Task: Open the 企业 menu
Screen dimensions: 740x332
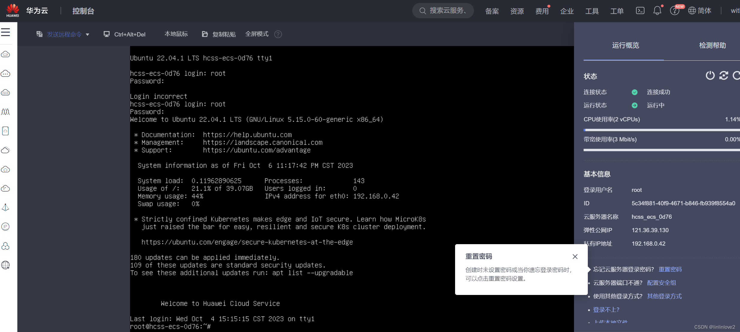Action: coord(567,11)
